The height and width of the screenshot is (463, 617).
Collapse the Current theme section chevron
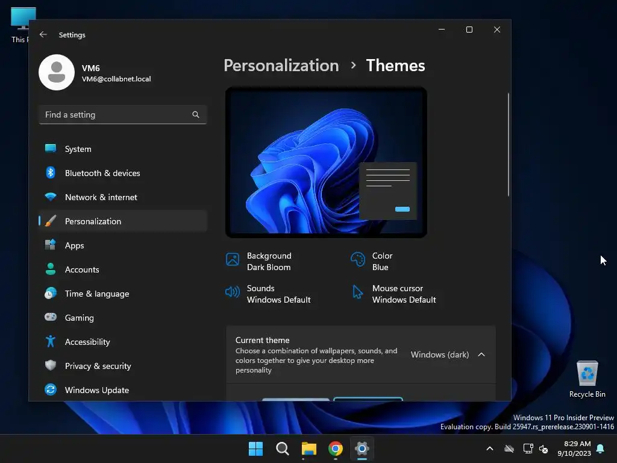[481, 354]
